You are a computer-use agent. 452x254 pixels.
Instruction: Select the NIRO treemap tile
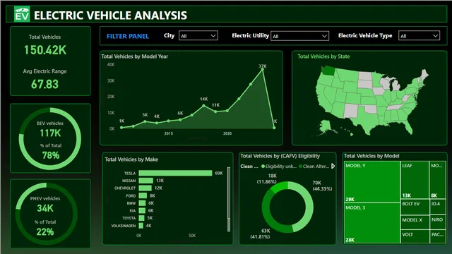click(438, 222)
